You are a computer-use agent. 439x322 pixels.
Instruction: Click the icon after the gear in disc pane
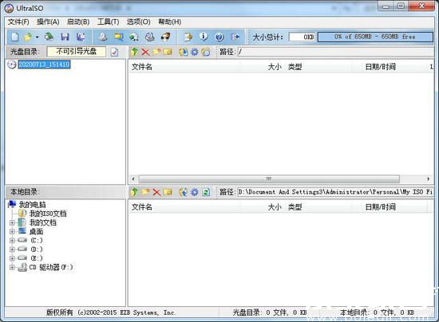(205, 52)
